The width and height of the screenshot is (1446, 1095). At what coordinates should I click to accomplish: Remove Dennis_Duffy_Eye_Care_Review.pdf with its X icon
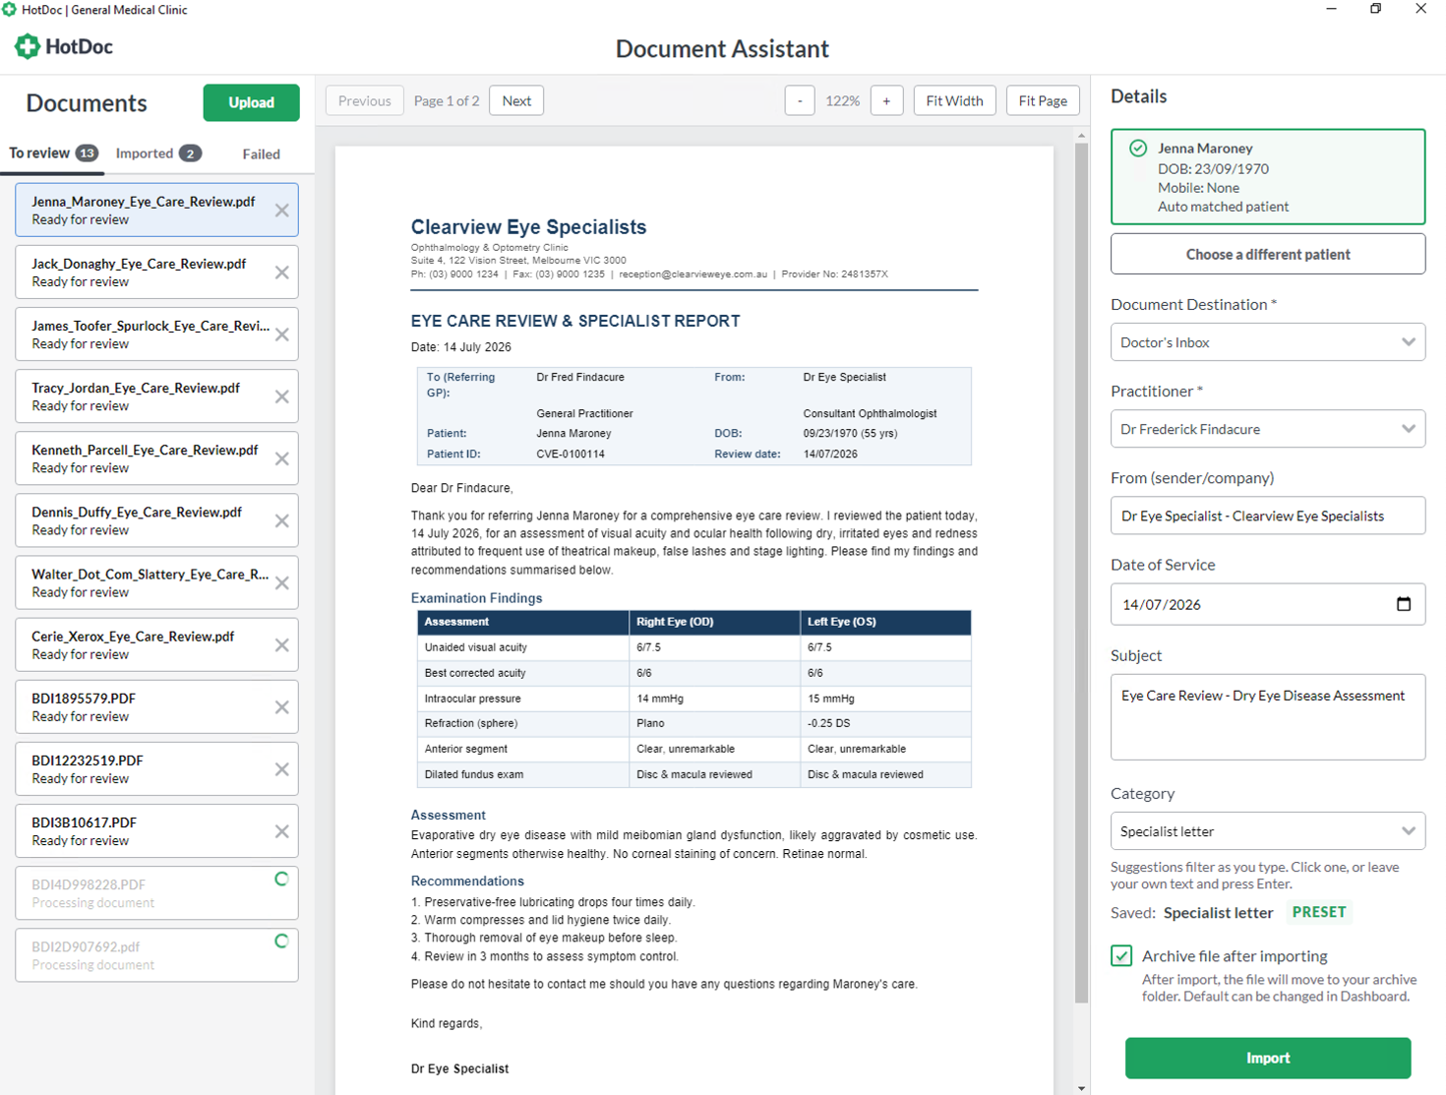coord(282,520)
